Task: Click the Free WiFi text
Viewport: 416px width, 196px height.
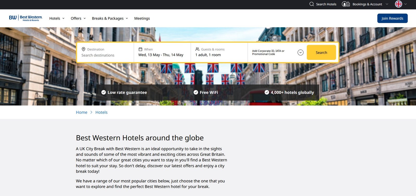Action: 209,92
